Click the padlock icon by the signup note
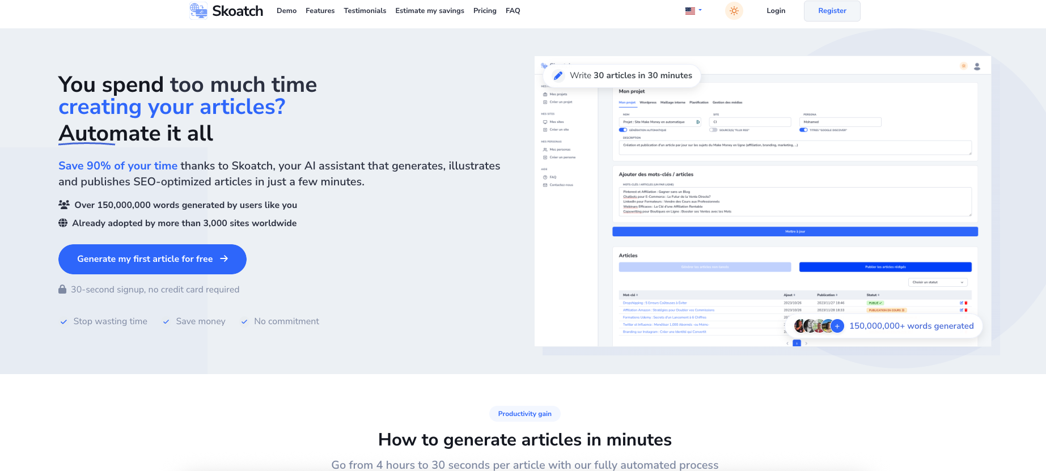This screenshot has width=1046, height=471. click(x=62, y=290)
